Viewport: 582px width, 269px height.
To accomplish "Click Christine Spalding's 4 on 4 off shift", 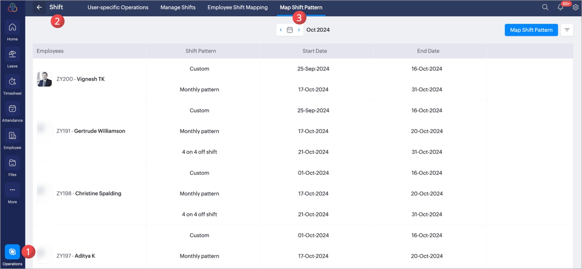I will (x=200, y=214).
